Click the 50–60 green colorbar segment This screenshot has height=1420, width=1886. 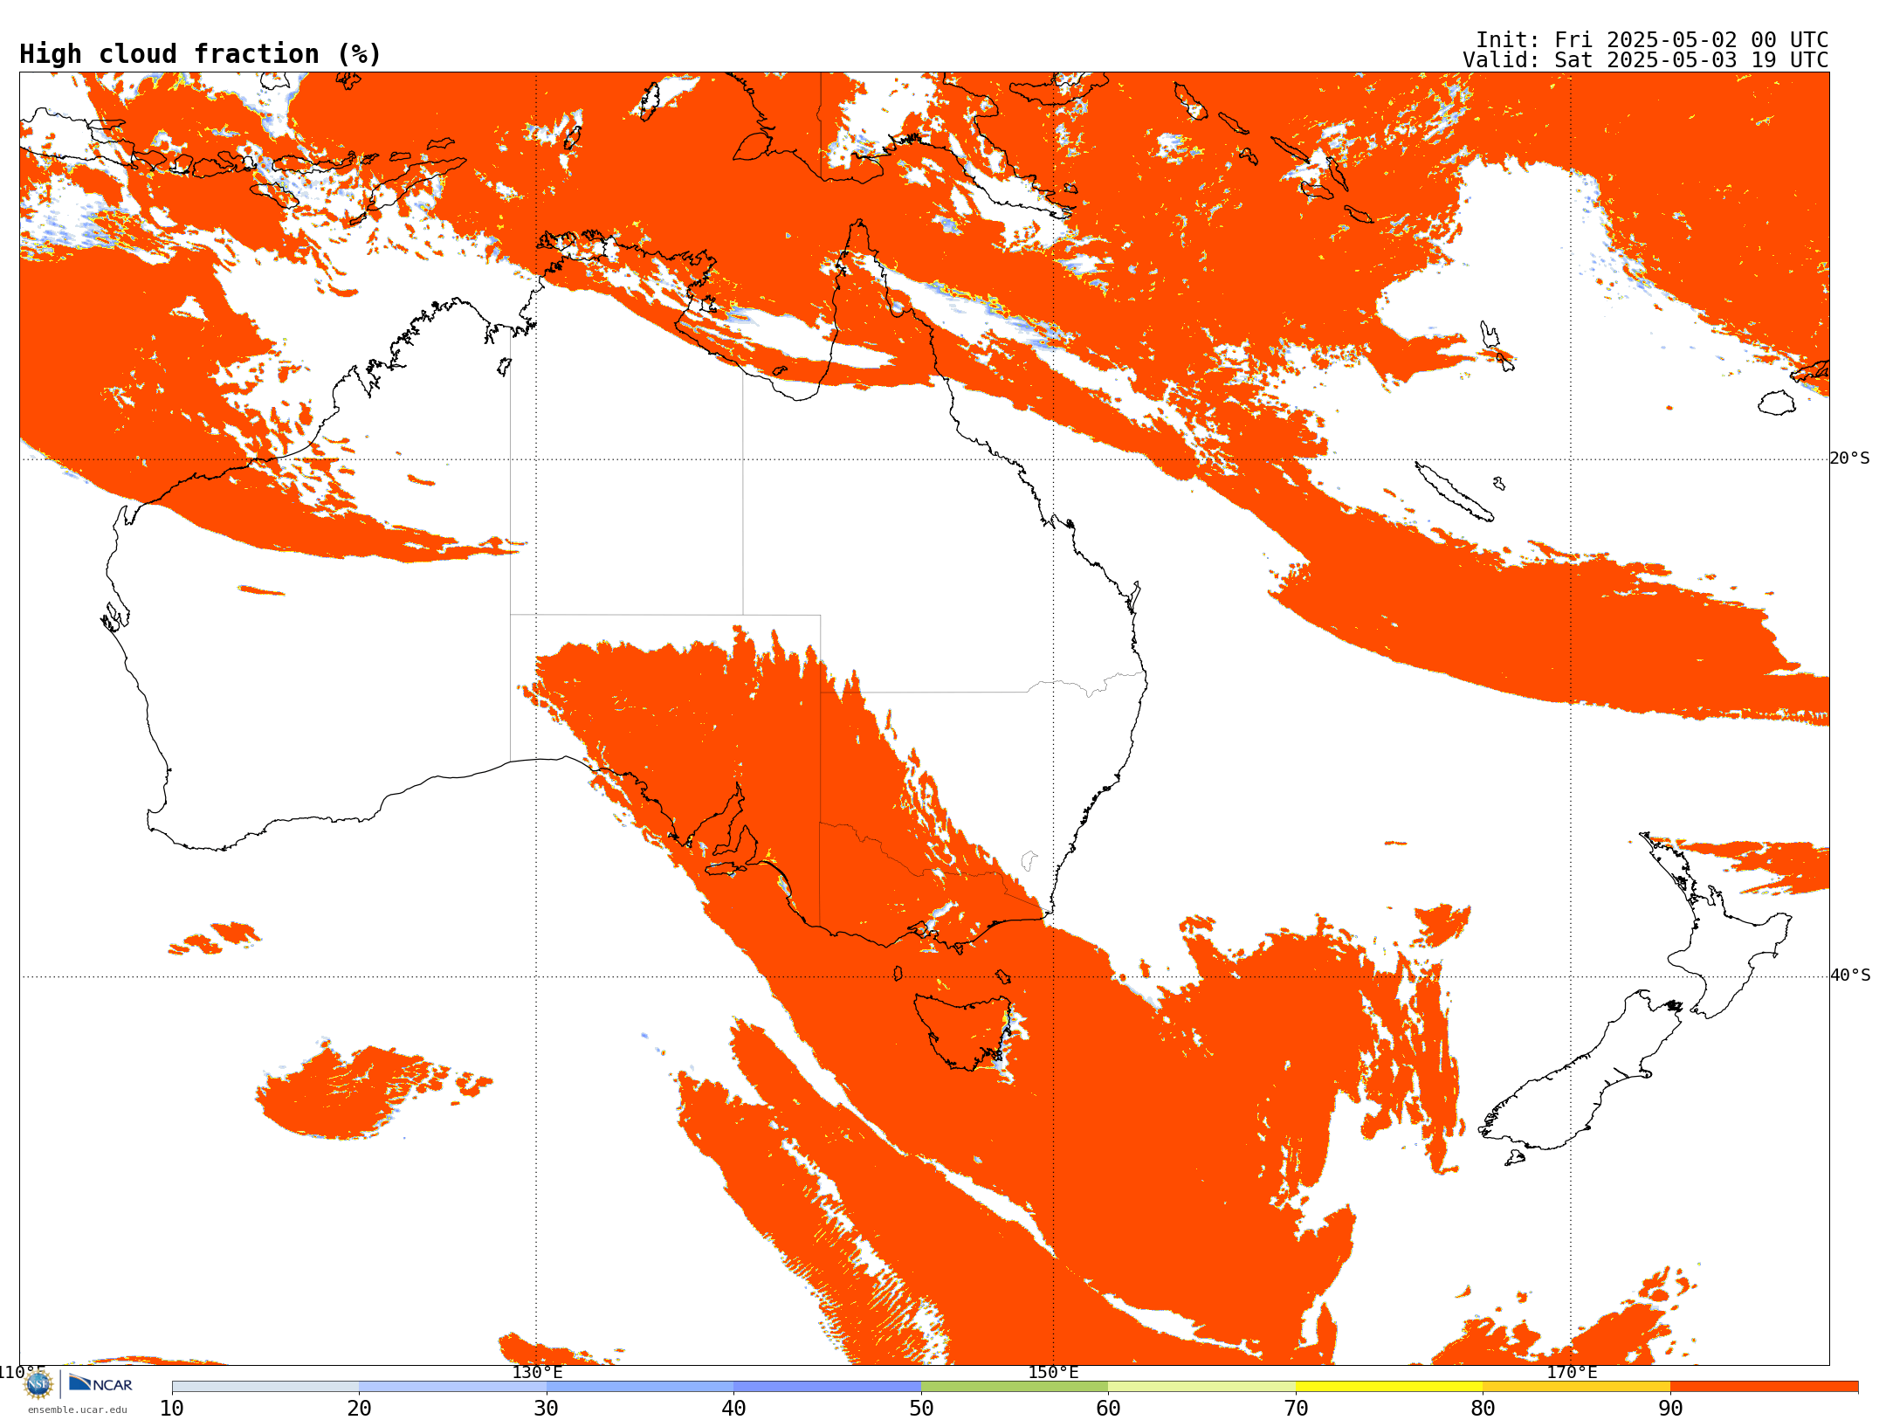pyautogui.click(x=1015, y=1387)
